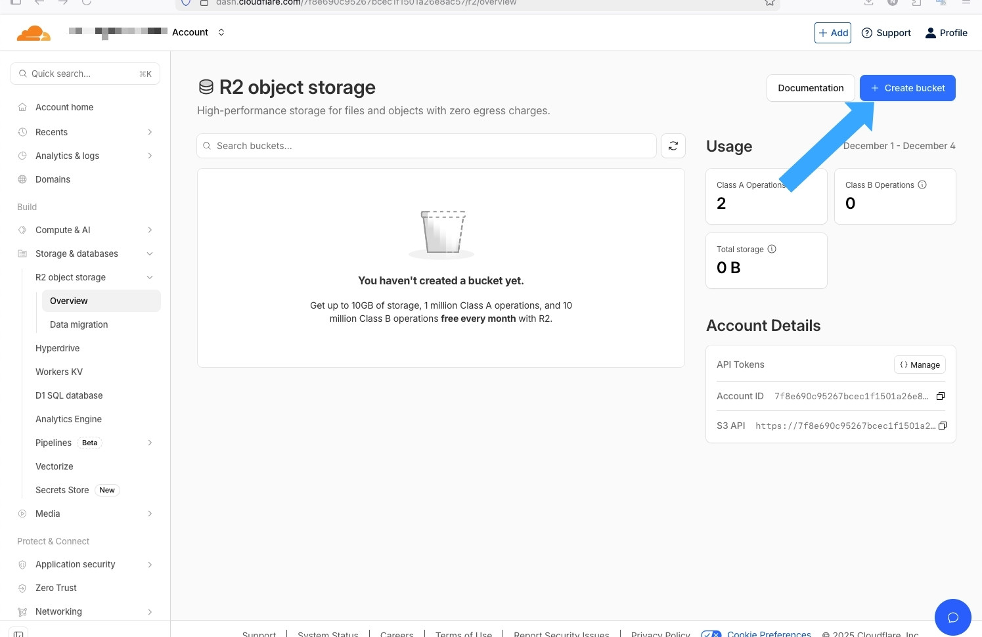Screen dimensions: 982x637
Task: Click the Cloudflare logo
Action: click(x=33, y=32)
